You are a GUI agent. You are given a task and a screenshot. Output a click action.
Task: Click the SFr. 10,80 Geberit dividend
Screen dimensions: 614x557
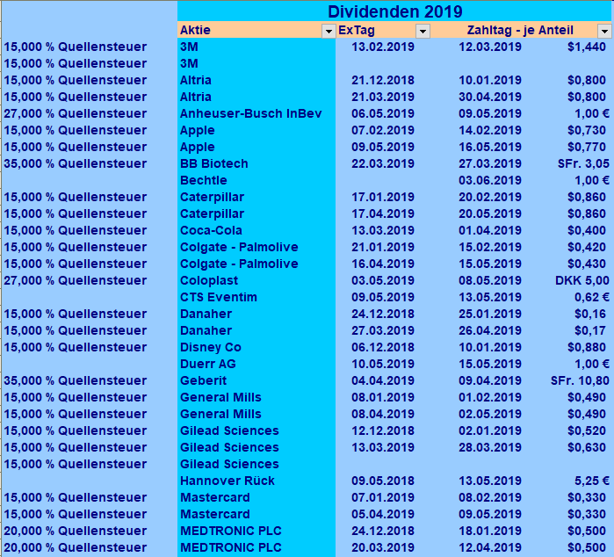point(580,380)
